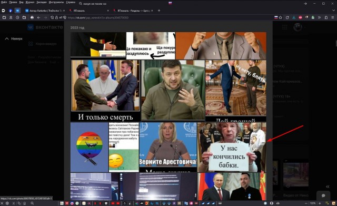Viewport: 337px width, 206px height.
Task: Expand more toolbar items double chevron
Action: tap(320, 17)
